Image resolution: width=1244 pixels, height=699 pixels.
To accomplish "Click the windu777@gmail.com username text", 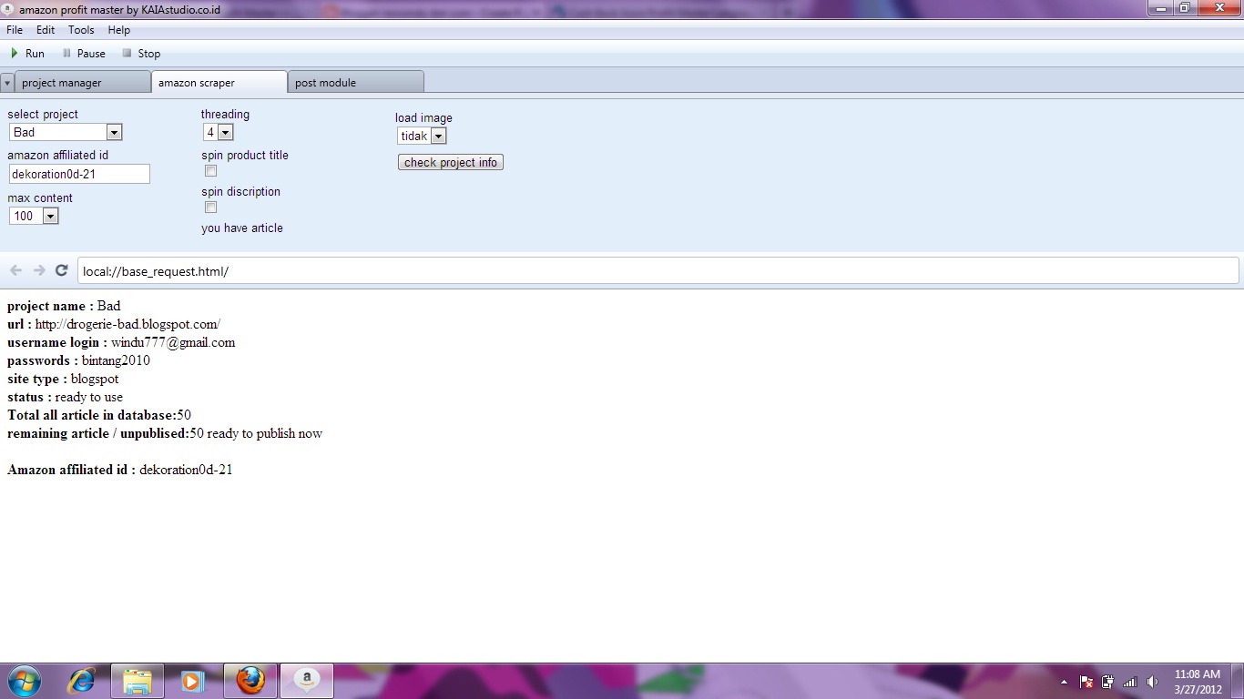I will coord(173,342).
